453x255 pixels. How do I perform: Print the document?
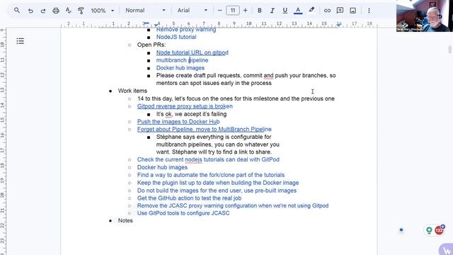pos(56,11)
